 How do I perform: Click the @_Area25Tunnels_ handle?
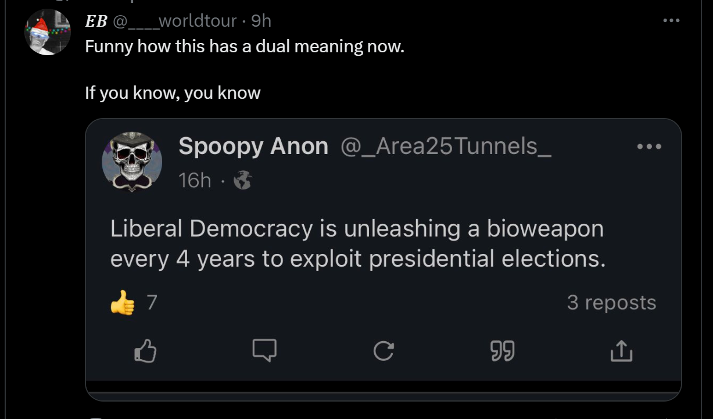[x=445, y=146]
